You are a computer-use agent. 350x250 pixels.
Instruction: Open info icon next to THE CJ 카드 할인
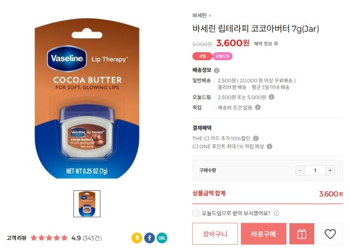pyautogui.click(x=256, y=138)
